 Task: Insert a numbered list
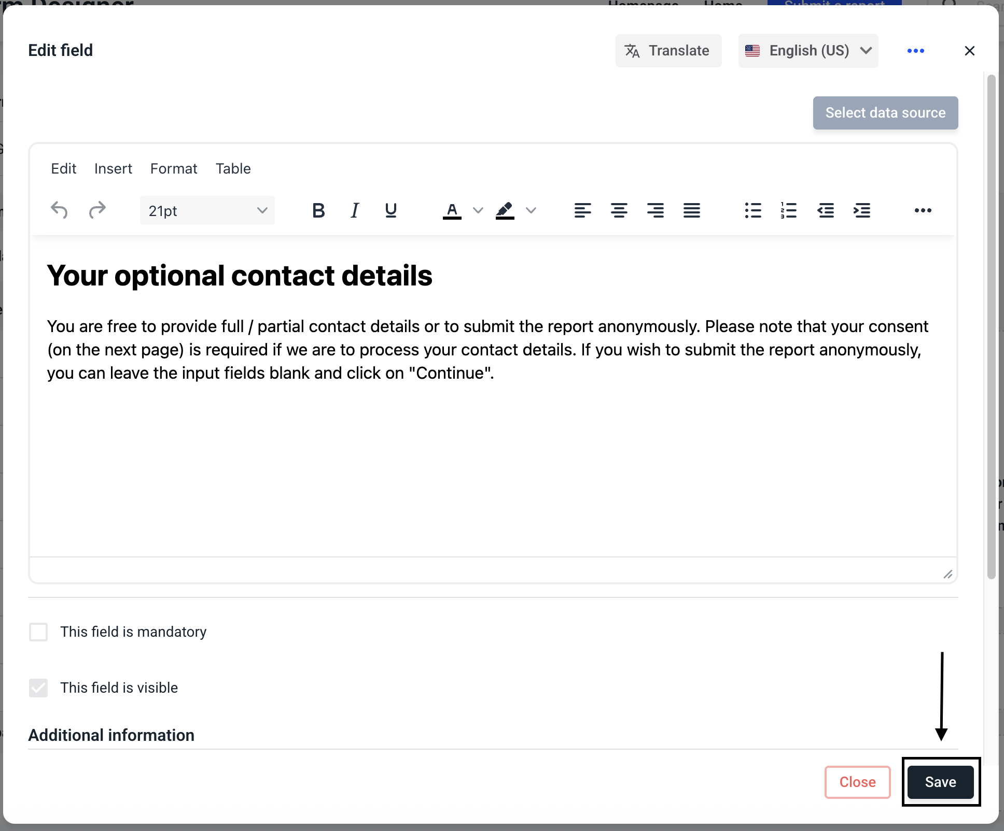point(789,210)
